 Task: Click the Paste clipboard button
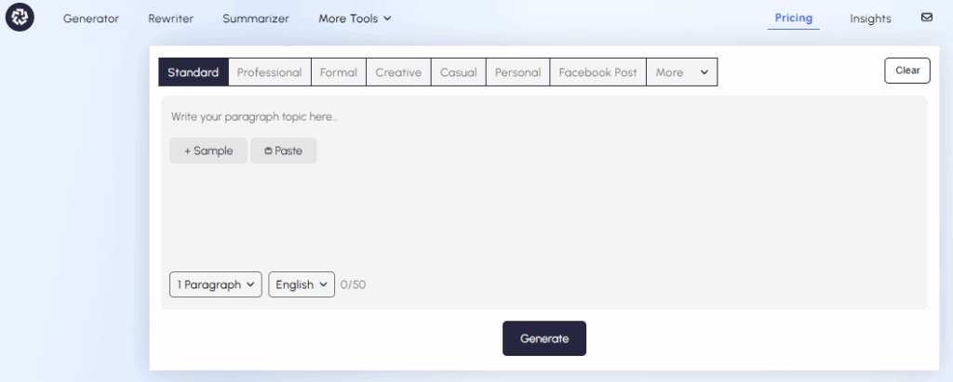point(284,151)
